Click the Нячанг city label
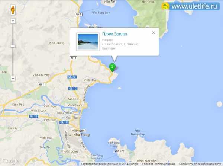The width and height of the screenshot is (223, 166). click(79, 130)
